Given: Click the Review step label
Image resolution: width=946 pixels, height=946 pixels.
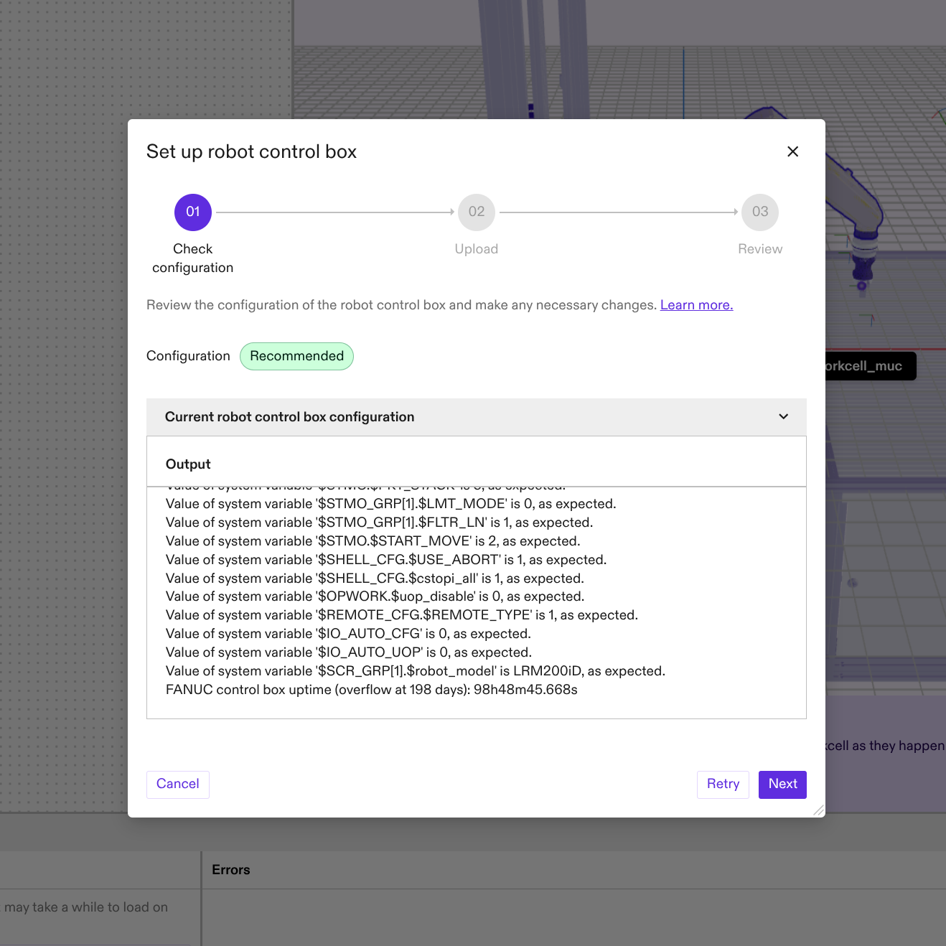Looking at the screenshot, I should [x=759, y=249].
